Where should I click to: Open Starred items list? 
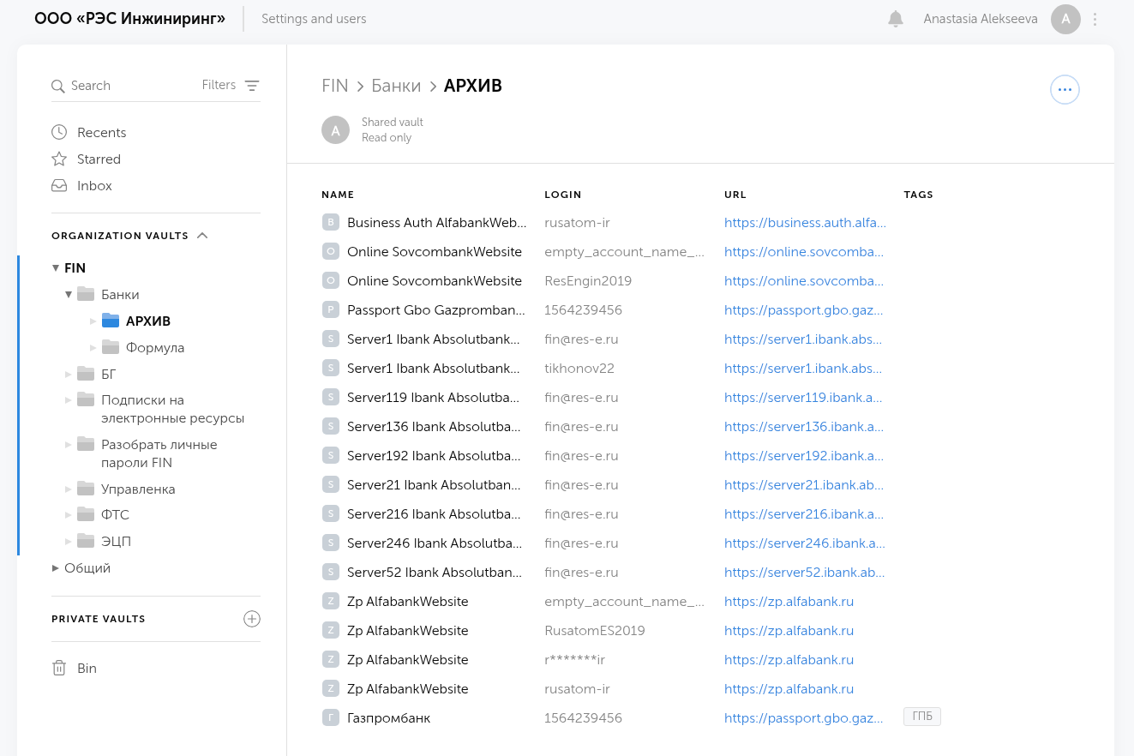click(x=99, y=159)
